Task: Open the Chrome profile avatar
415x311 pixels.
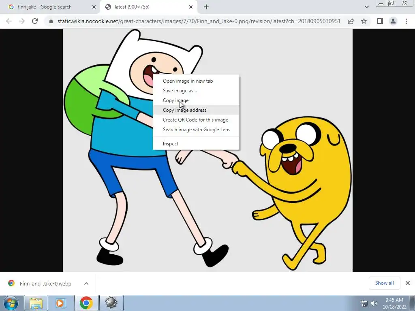Action: (x=393, y=21)
